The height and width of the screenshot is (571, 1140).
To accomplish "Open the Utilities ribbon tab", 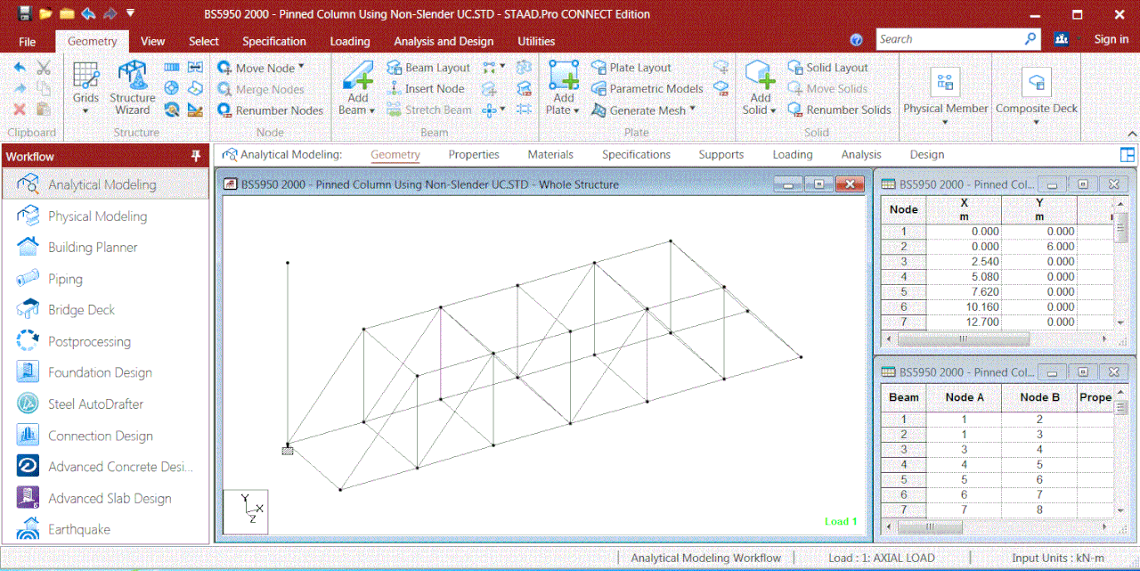I will (536, 41).
